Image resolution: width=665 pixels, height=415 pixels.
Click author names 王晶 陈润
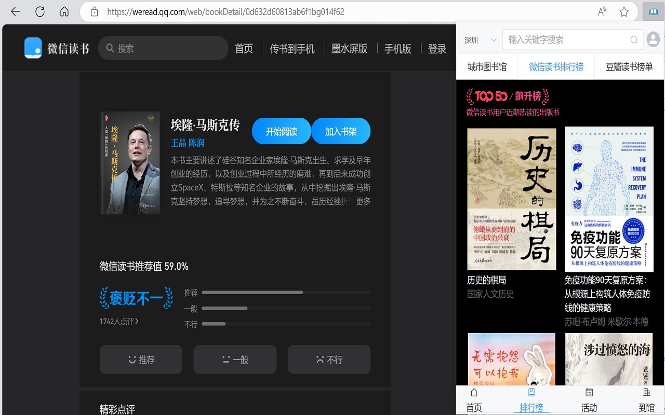tap(188, 143)
